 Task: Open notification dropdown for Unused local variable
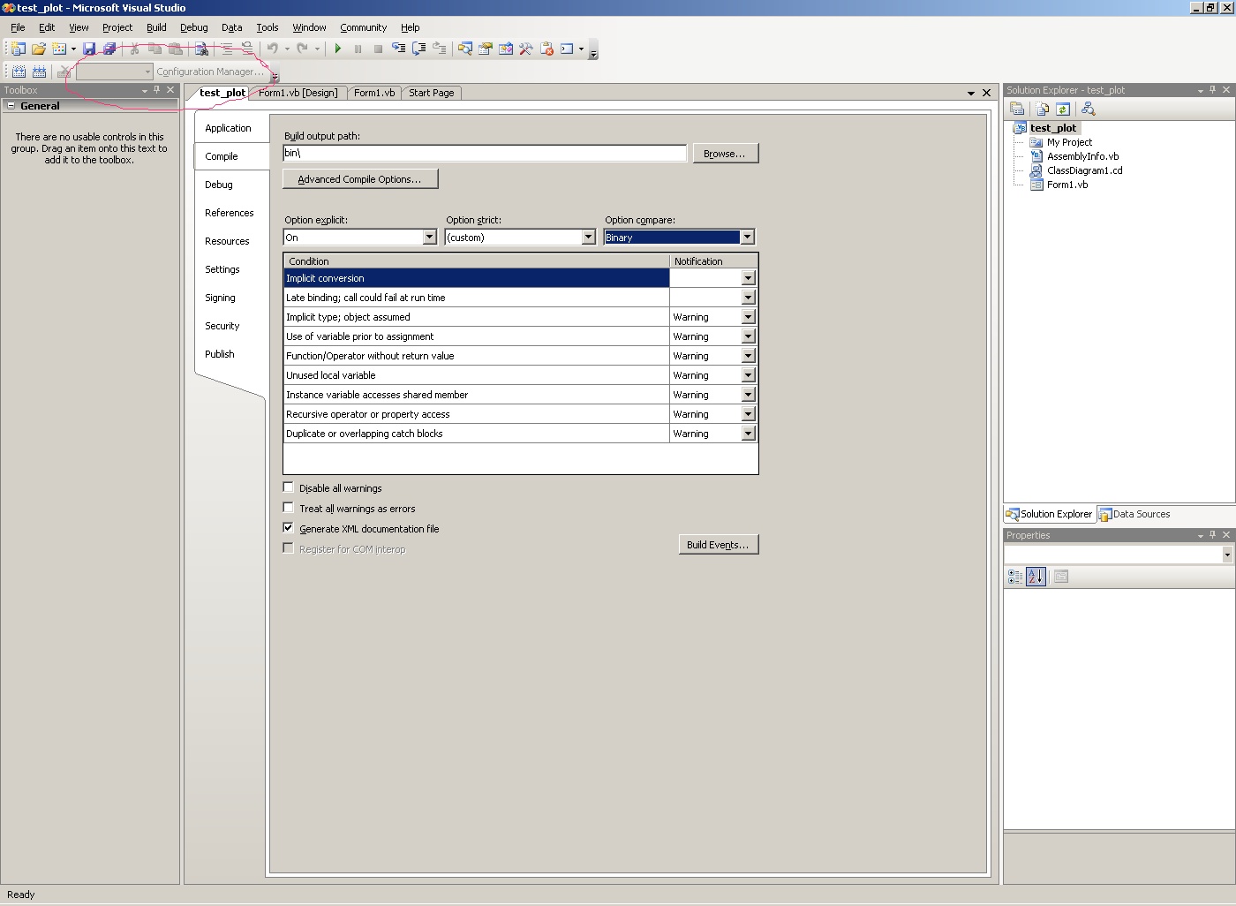point(748,375)
